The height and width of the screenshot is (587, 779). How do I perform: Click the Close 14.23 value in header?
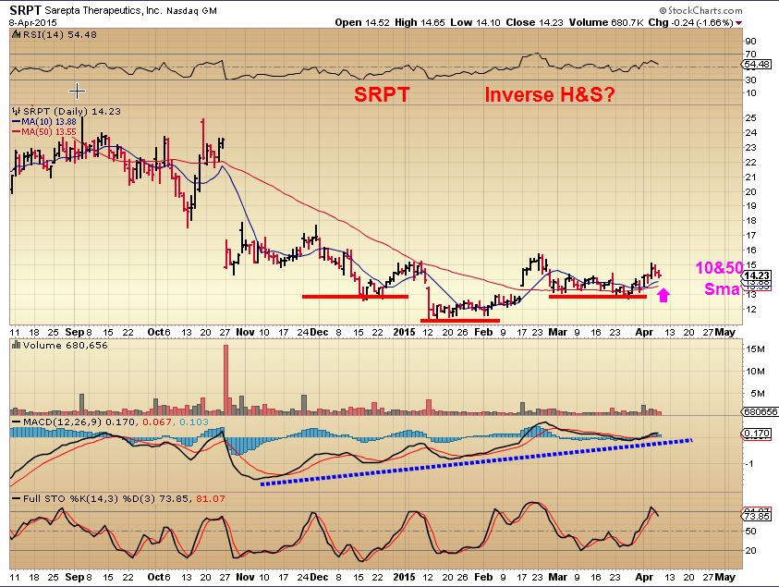pyautogui.click(x=534, y=22)
